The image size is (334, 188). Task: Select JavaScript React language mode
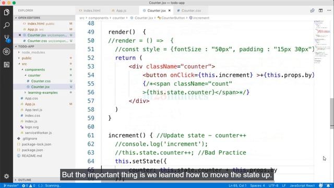[302, 186]
